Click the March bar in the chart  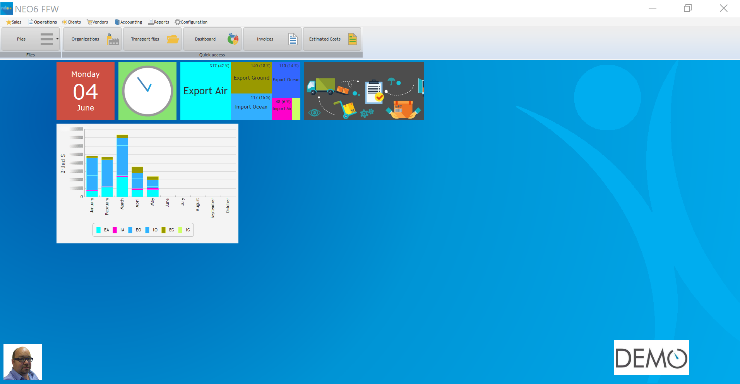(x=122, y=166)
